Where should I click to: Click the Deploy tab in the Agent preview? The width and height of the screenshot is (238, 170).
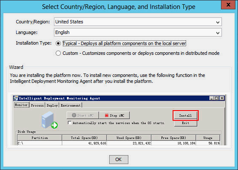tap(52, 105)
